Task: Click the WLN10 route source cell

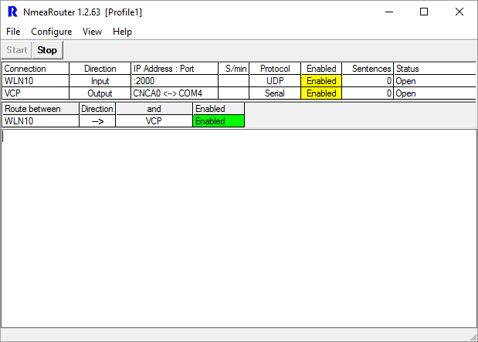Action: (x=41, y=121)
